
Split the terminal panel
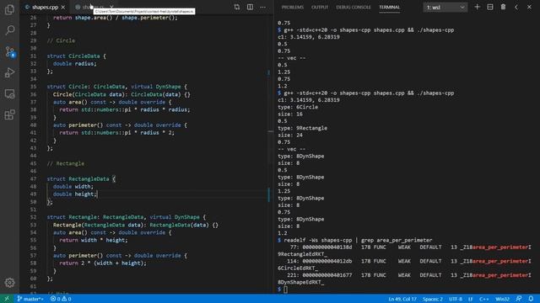tap(490, 7)
